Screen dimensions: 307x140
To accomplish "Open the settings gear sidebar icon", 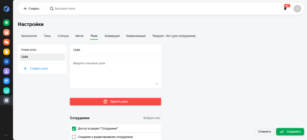I will (x=7, y=100).
